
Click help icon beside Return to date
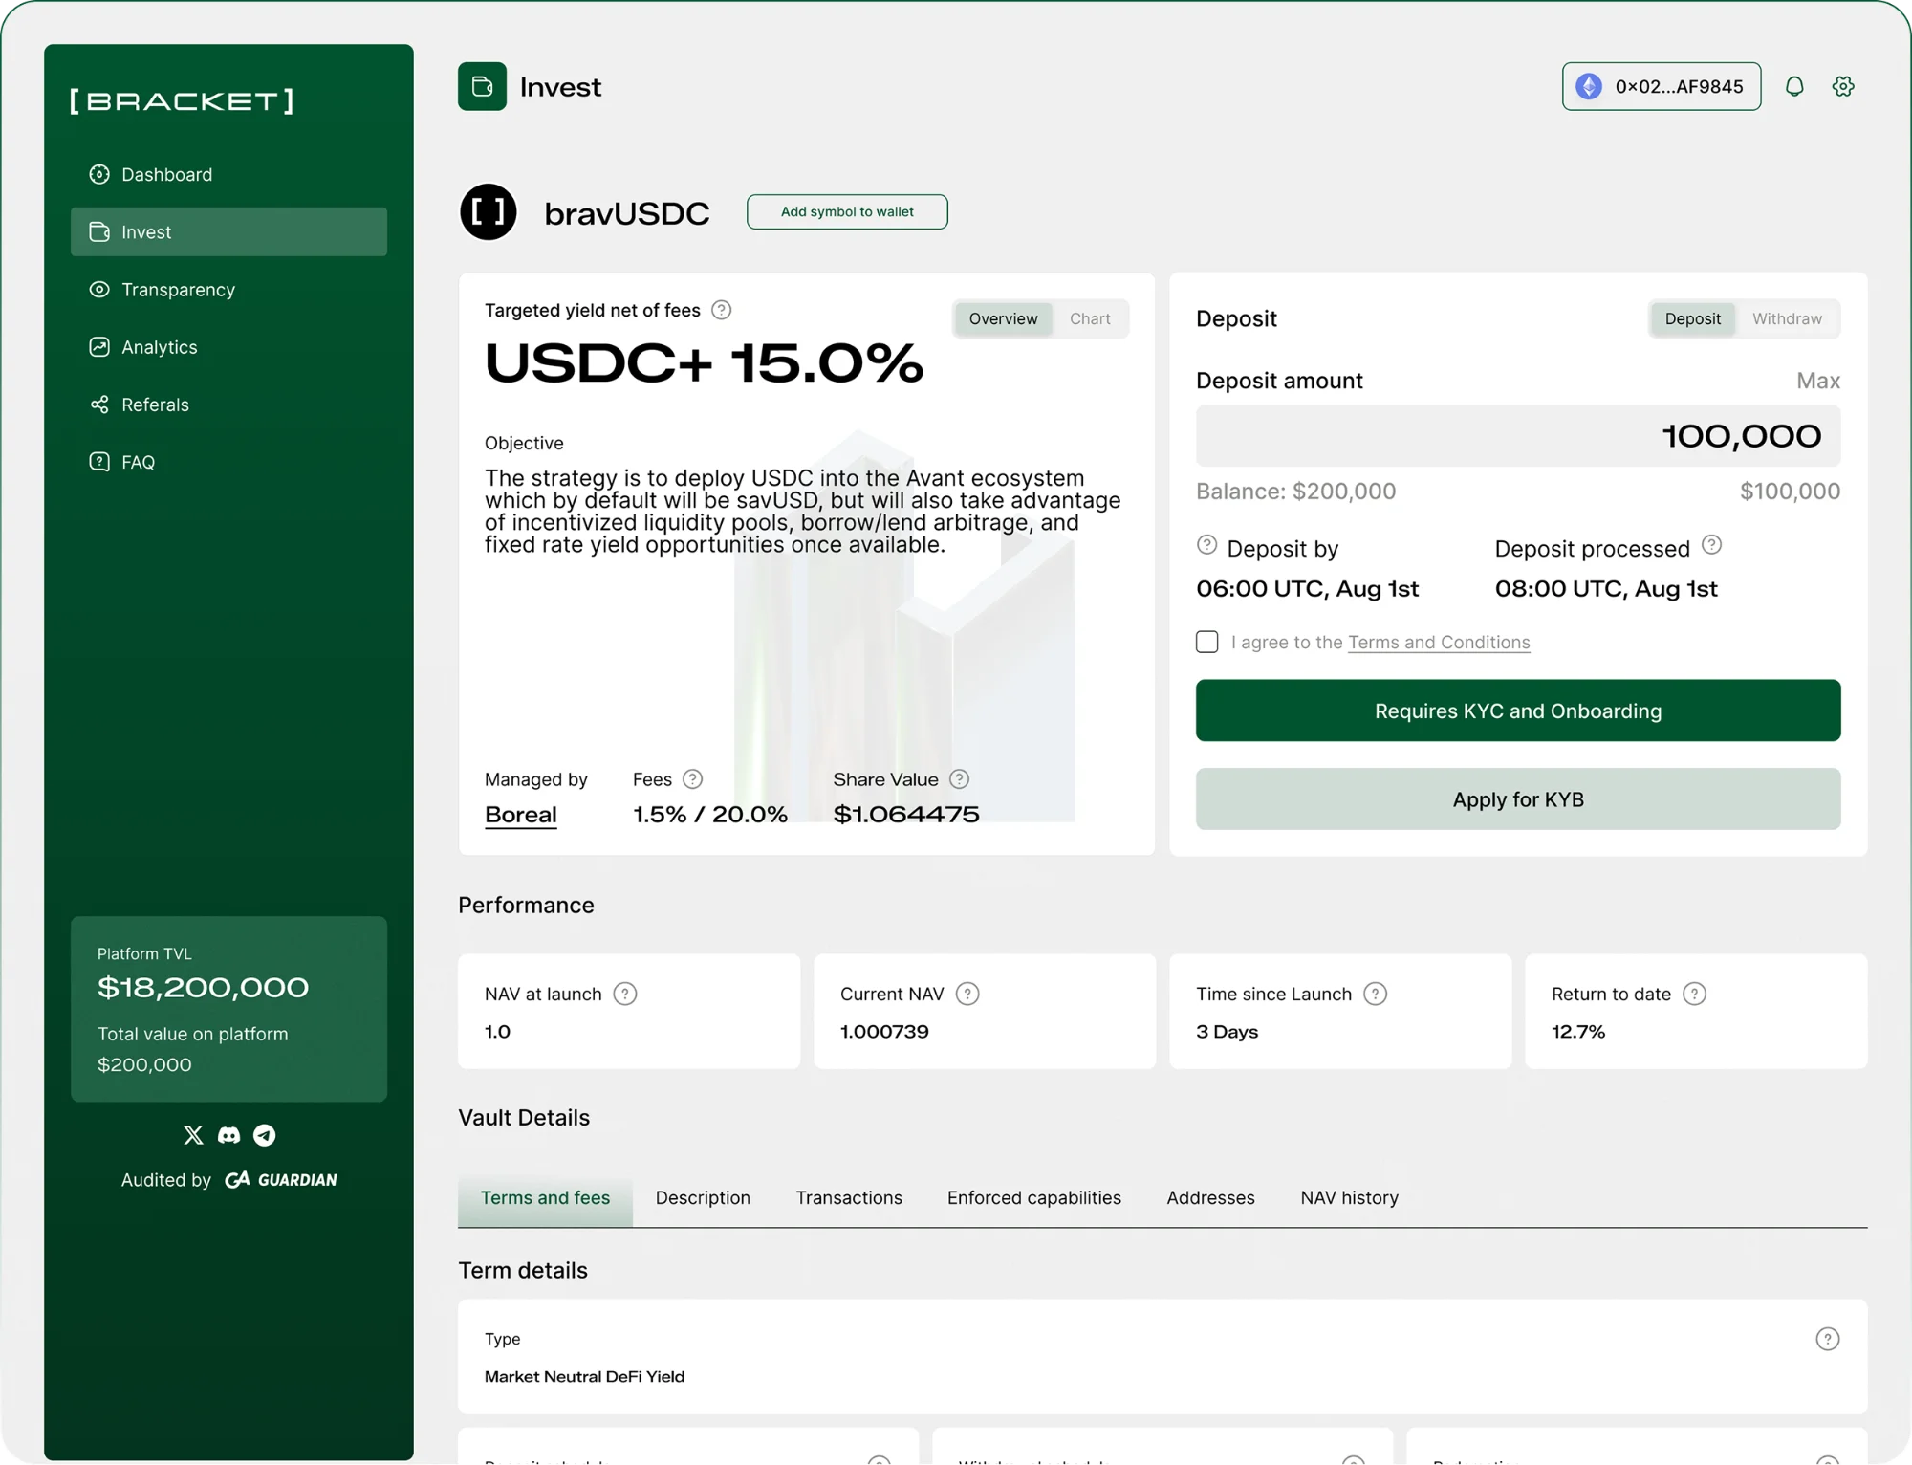click(1694, 994)
